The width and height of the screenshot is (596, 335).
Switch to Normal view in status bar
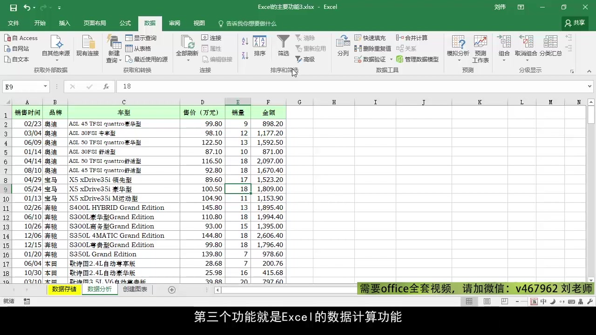469,301
